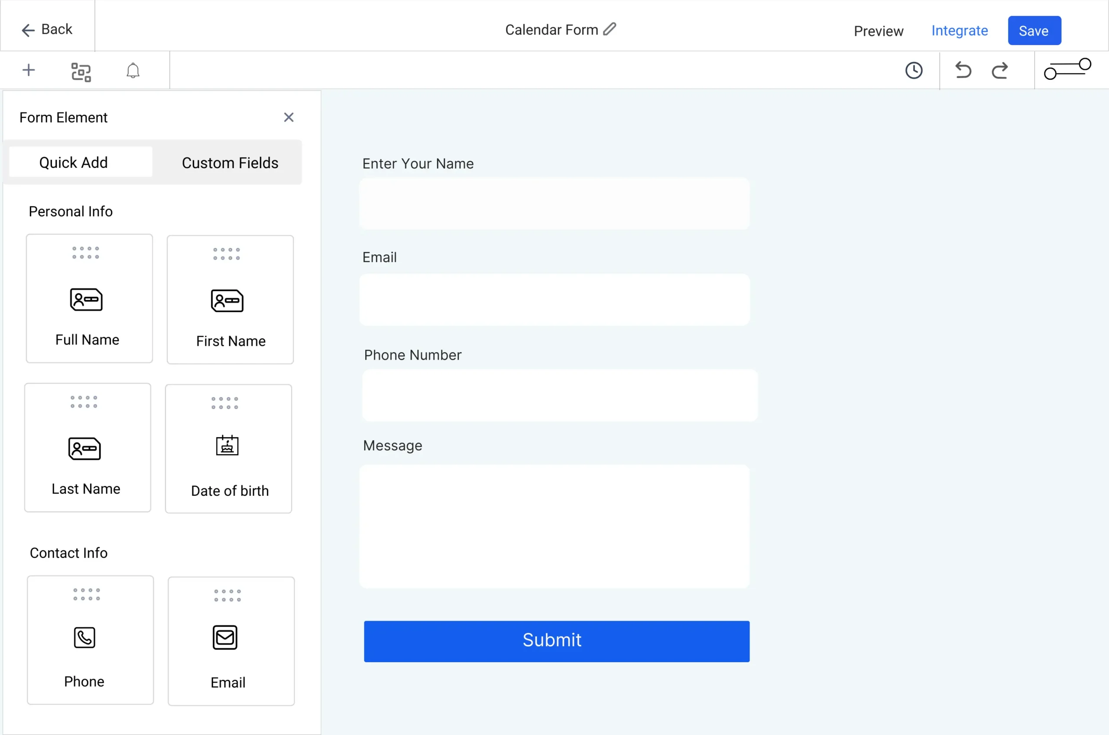Open version history clock icon
This screenshot has width=1109, height=735.
point(913,71)
